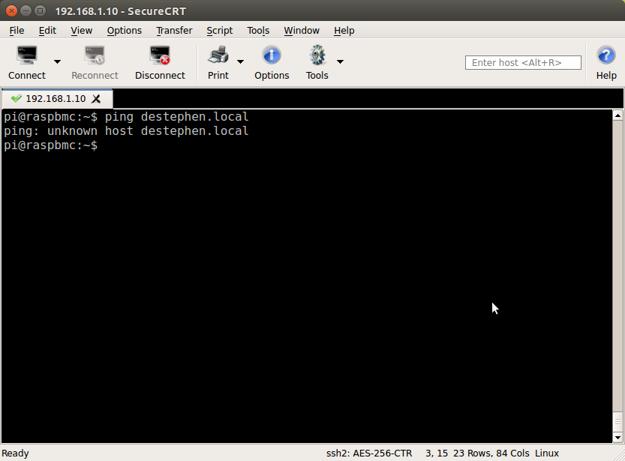The height and width of the screenshot is (461, 625).
Task: Click the window resize grip corner
Action: (620, 456)
